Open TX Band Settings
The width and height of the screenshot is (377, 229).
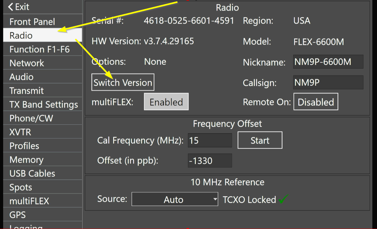43,105
